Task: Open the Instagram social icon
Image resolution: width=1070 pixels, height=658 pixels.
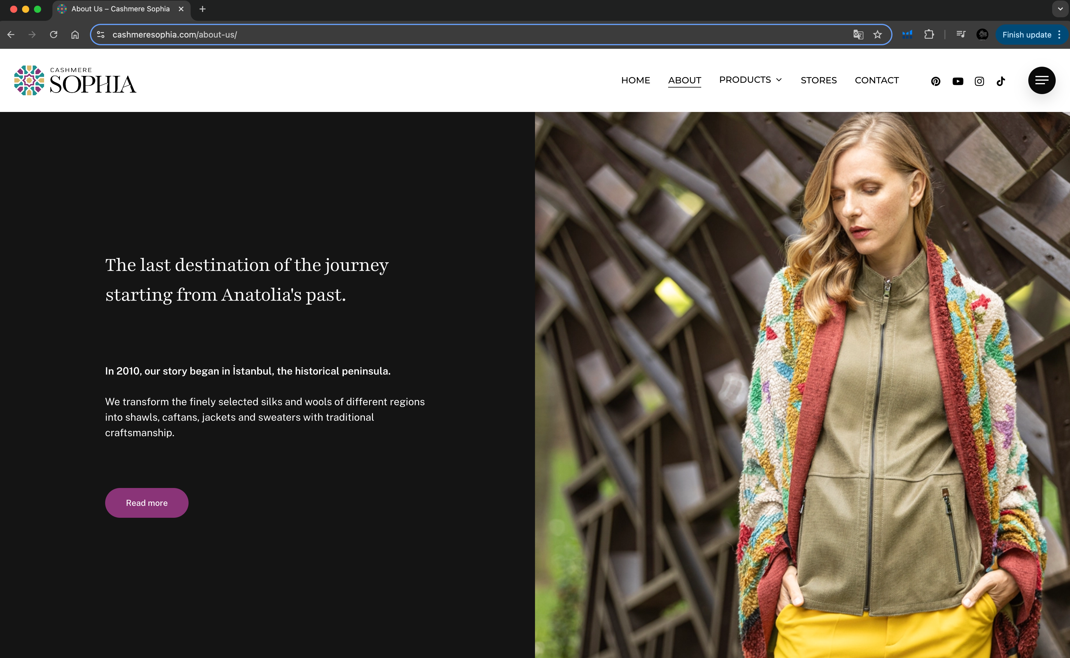Action: pyautogui.click(x=979, y=81)
